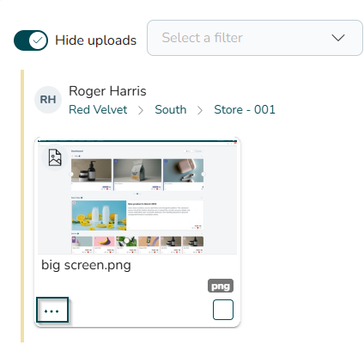364x345 pixels.
Task: Click the big screen.png file name
Action: click(x=86, y=265)
